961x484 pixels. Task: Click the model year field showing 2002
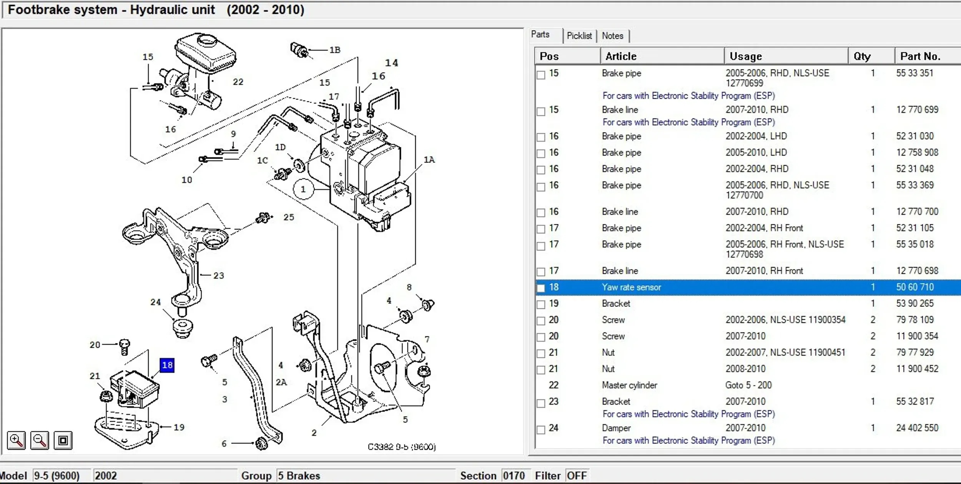(x=165, y=476)
